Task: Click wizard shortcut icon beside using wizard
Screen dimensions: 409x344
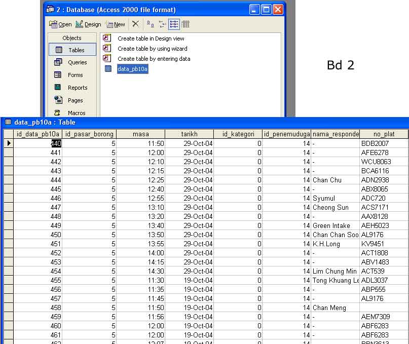Action: click(x=107, y=48)
